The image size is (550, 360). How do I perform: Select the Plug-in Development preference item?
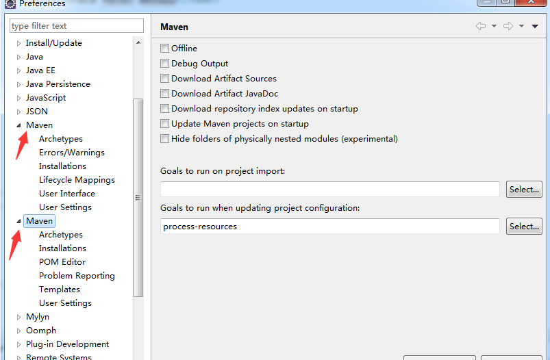(x=67, y=344)
